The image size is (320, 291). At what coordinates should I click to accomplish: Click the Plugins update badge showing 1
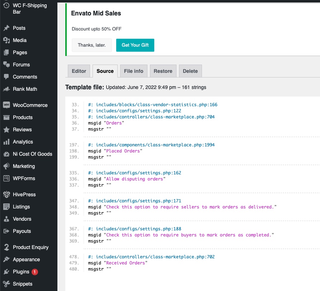pyautogui.click(x=35, y=272)
